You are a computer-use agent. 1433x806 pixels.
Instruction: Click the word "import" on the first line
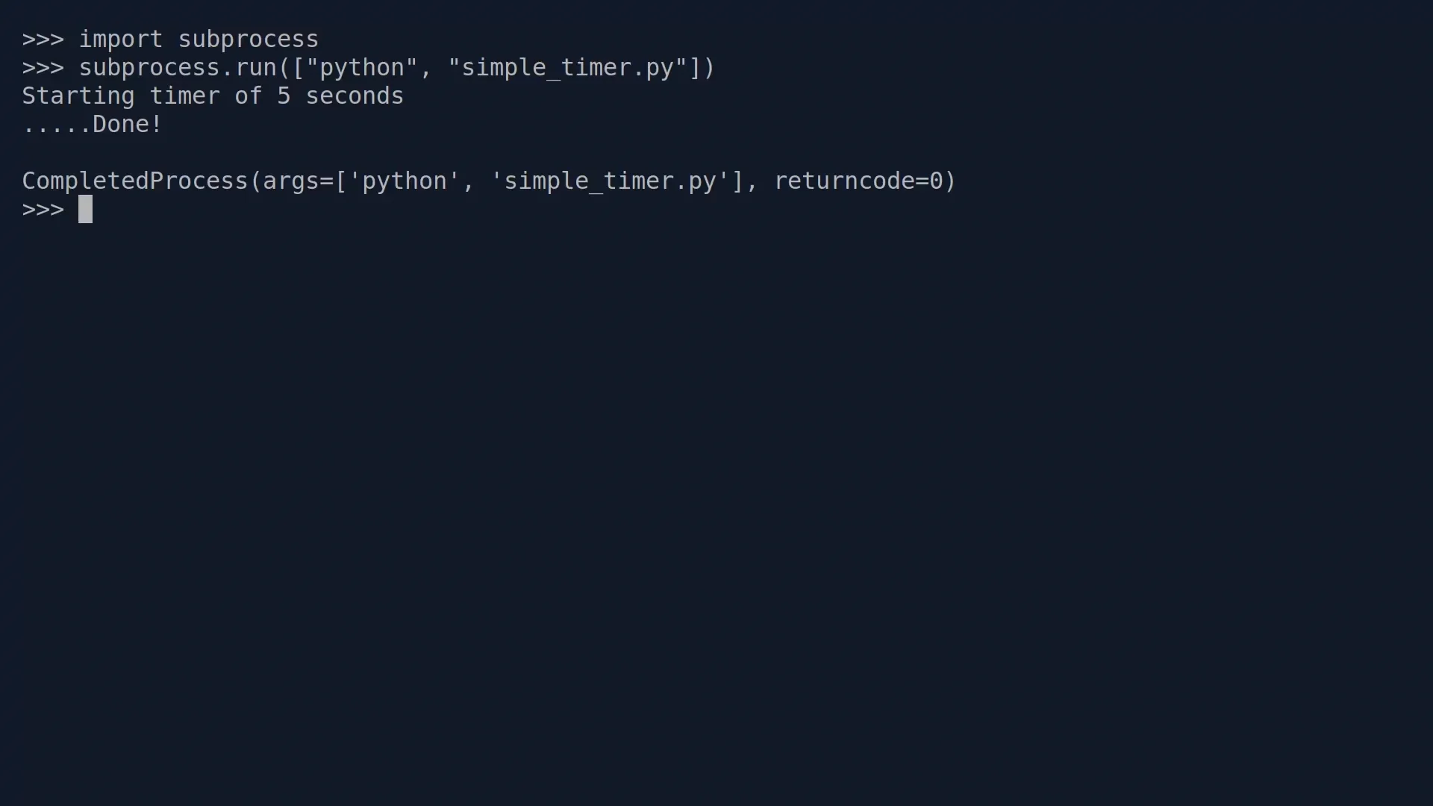coord(121,40)
